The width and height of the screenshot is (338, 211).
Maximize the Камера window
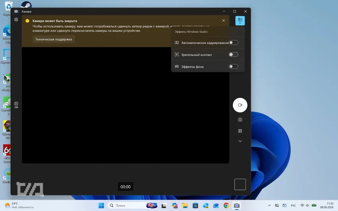(x=235, y=11)
